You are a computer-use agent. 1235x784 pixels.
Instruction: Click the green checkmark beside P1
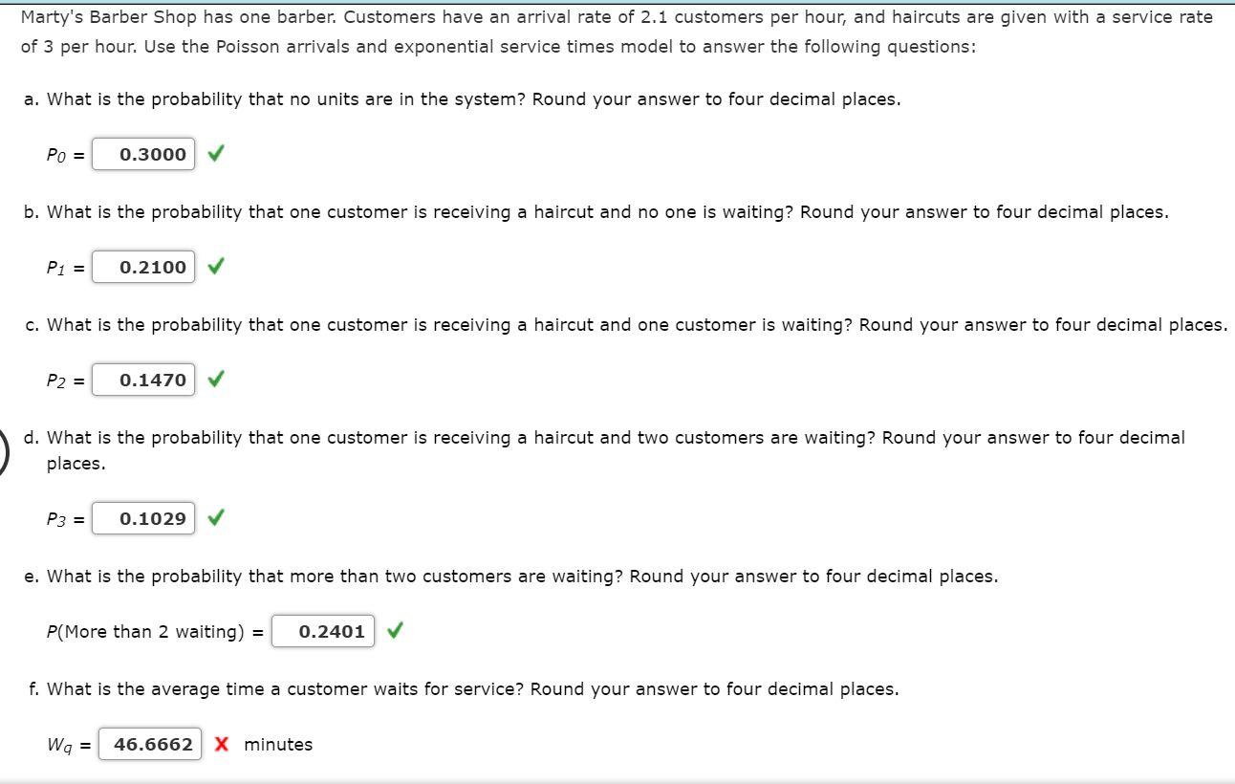tap(215, 266)
